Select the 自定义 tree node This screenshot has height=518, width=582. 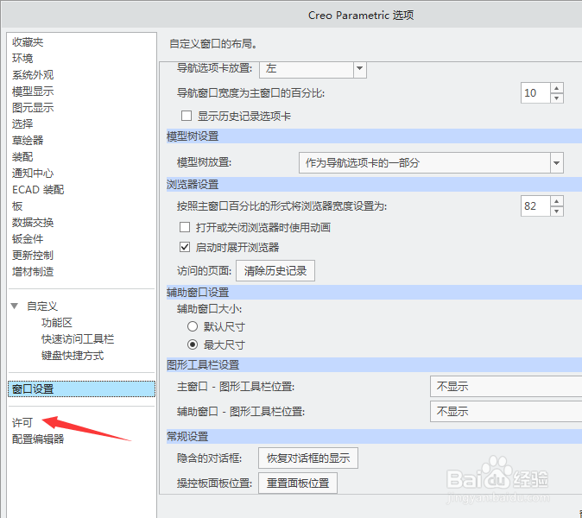pos(42,306)
